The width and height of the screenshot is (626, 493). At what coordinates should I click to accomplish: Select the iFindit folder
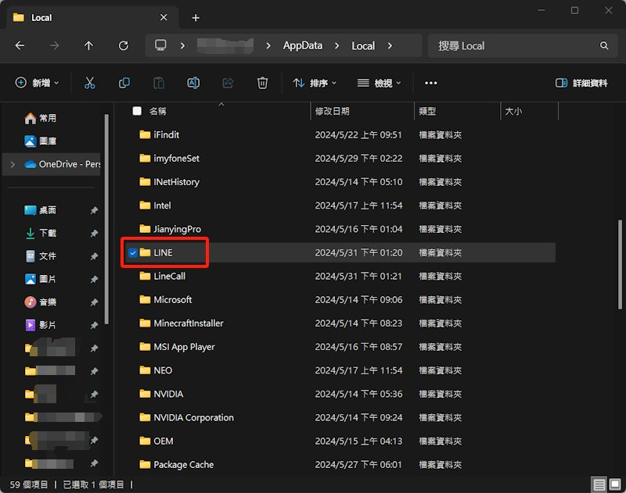(x=167, y=134)
